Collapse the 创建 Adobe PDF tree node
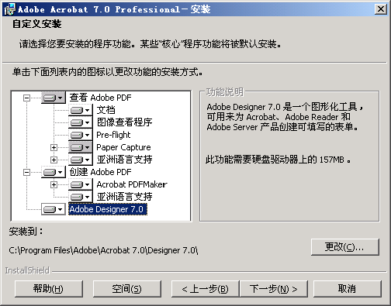 [26, 172]
